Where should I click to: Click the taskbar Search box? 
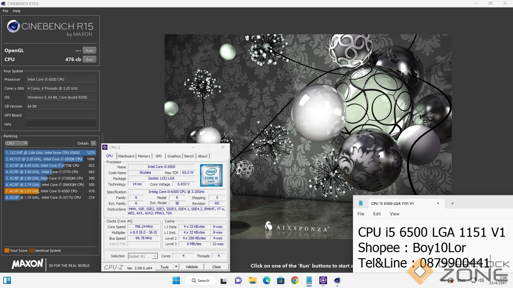click(201, 281)
